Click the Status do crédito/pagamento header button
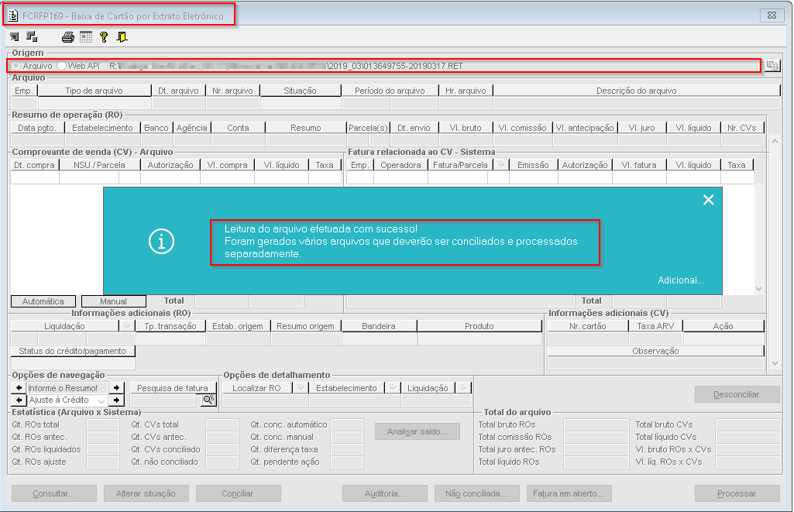 click(x=72, y=351)
